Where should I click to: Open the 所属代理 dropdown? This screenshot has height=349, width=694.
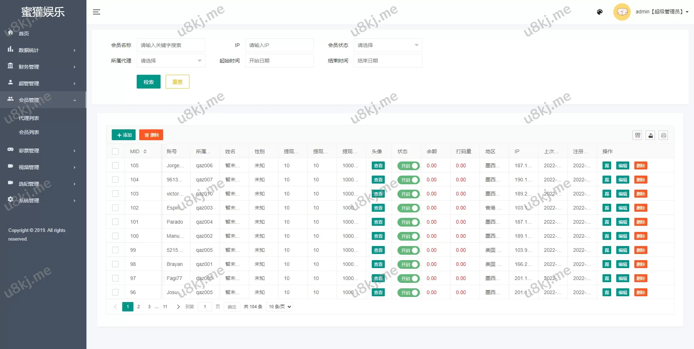pos(171,61)
